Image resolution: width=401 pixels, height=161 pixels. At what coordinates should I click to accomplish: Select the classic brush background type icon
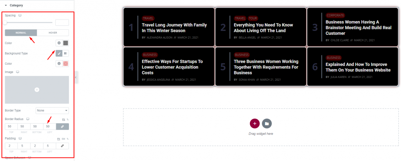click(x=59, y=53)
